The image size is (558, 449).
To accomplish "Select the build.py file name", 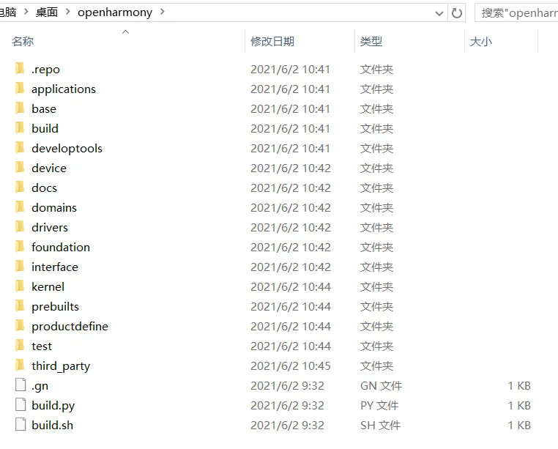I will [53, 406].
